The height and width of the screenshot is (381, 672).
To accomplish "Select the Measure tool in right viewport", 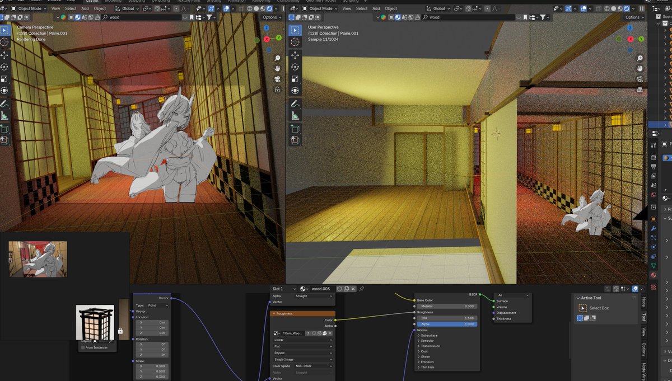I will click(295, 116).
